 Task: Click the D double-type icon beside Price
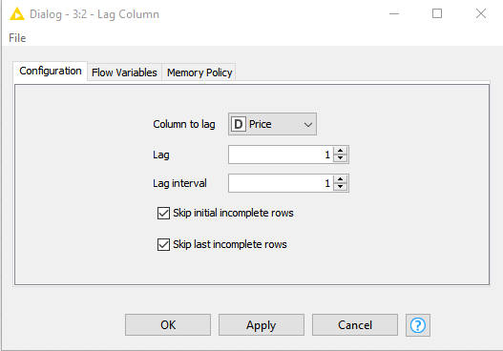pyautogui.click(x=239, y=124)
